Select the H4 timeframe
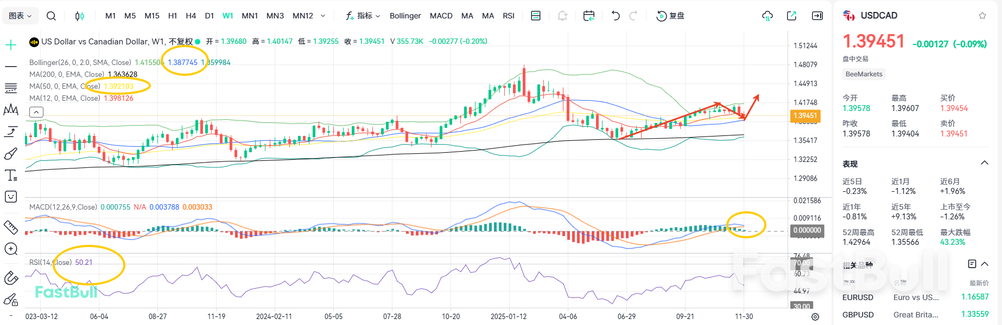 191,16
